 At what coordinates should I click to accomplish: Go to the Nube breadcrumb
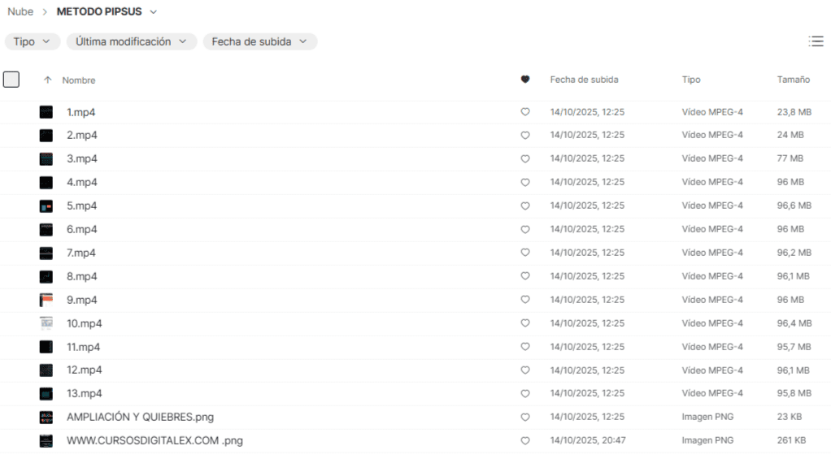click(x=20, y=12)
